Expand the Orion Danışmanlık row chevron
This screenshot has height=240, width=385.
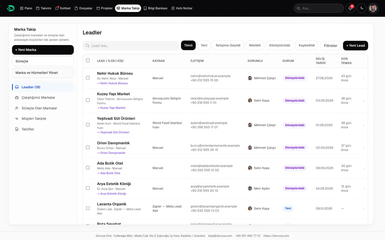click(x=364, y=148)
